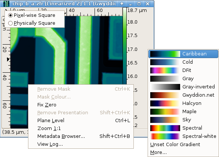This screenshot has width=219, height=157.
Task: Pick the DFit gradient preview
Action: (x=165, y=70)
